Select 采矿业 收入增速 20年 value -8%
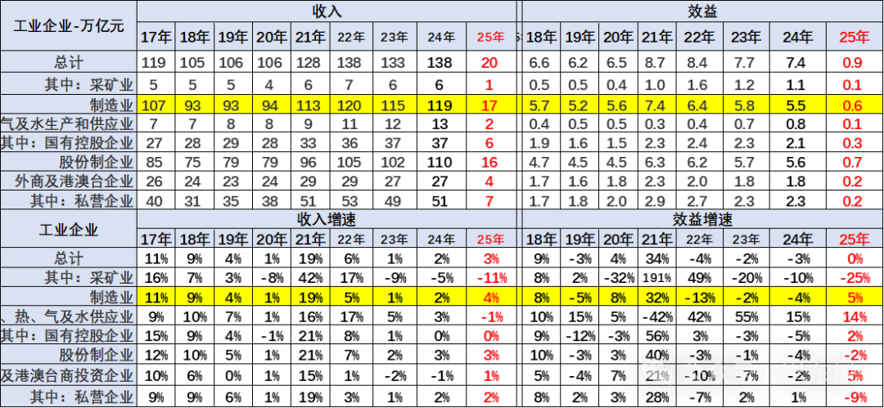The width and height of the screenshot is (884, 408). click(273, 278)
